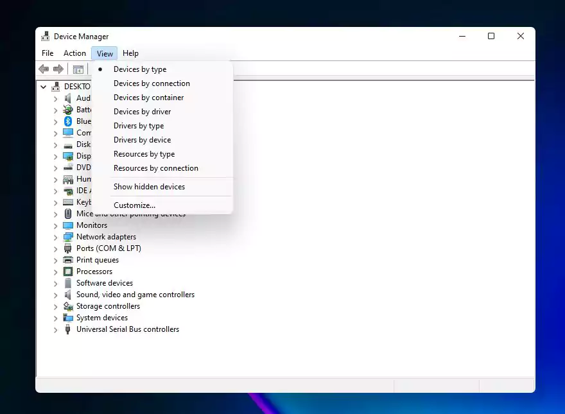Viewport: 565px width, 414px height.
Task: Click the Display adapters category icon
Action: click(68, 156)
